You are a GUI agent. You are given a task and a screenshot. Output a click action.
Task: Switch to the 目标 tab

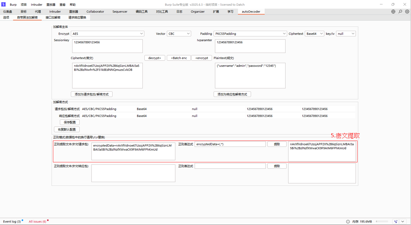click(24, 12)
